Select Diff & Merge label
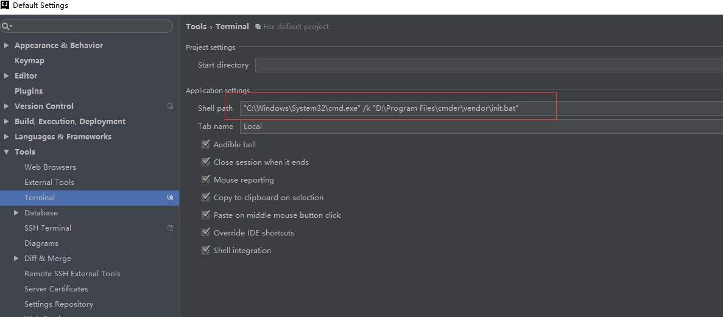Screen dimensions: 723x317 point(48,258)
